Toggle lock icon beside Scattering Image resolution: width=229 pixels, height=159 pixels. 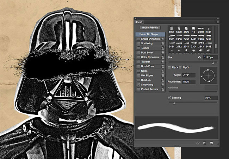click(x=163, y=44)
